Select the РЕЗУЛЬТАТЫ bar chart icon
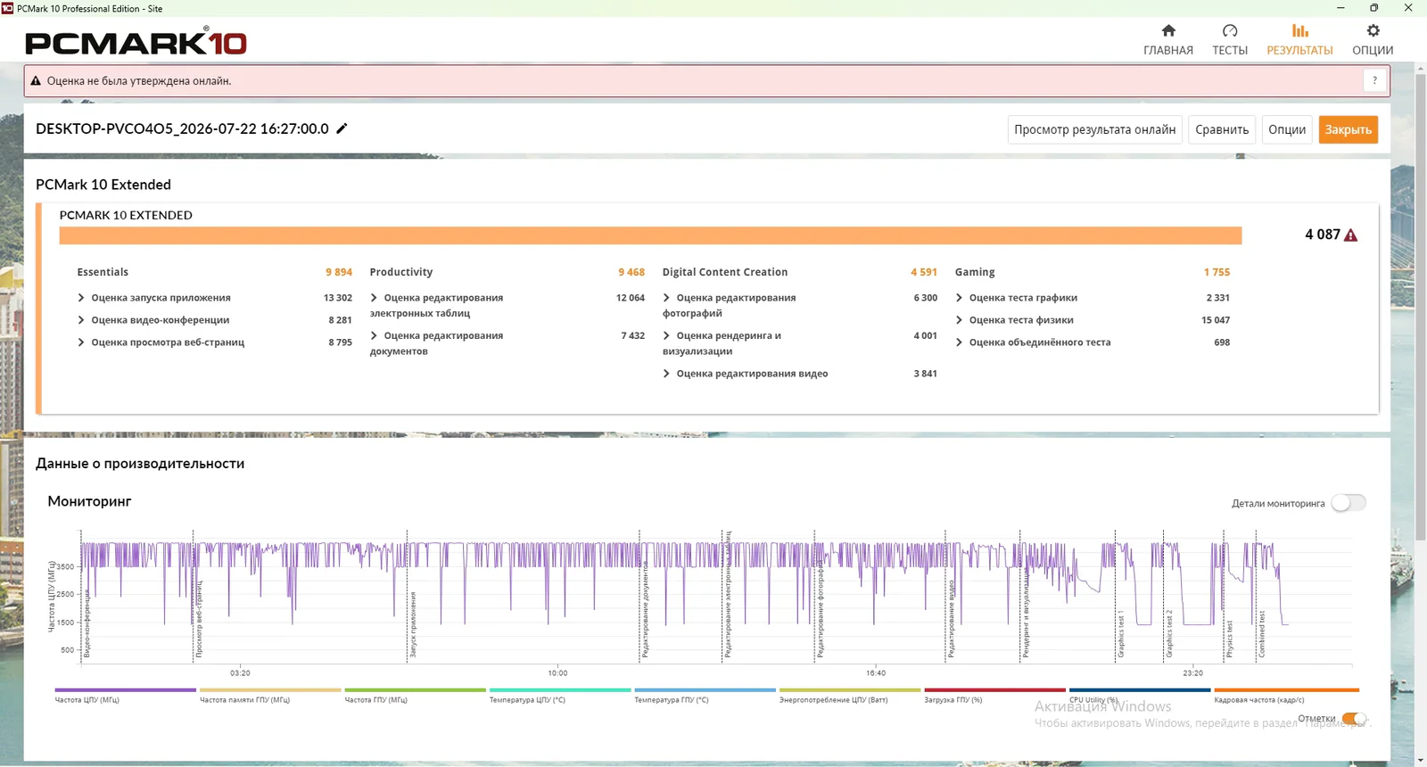The height and width of the screenshot is (767, 1427). click(1300, 31)
